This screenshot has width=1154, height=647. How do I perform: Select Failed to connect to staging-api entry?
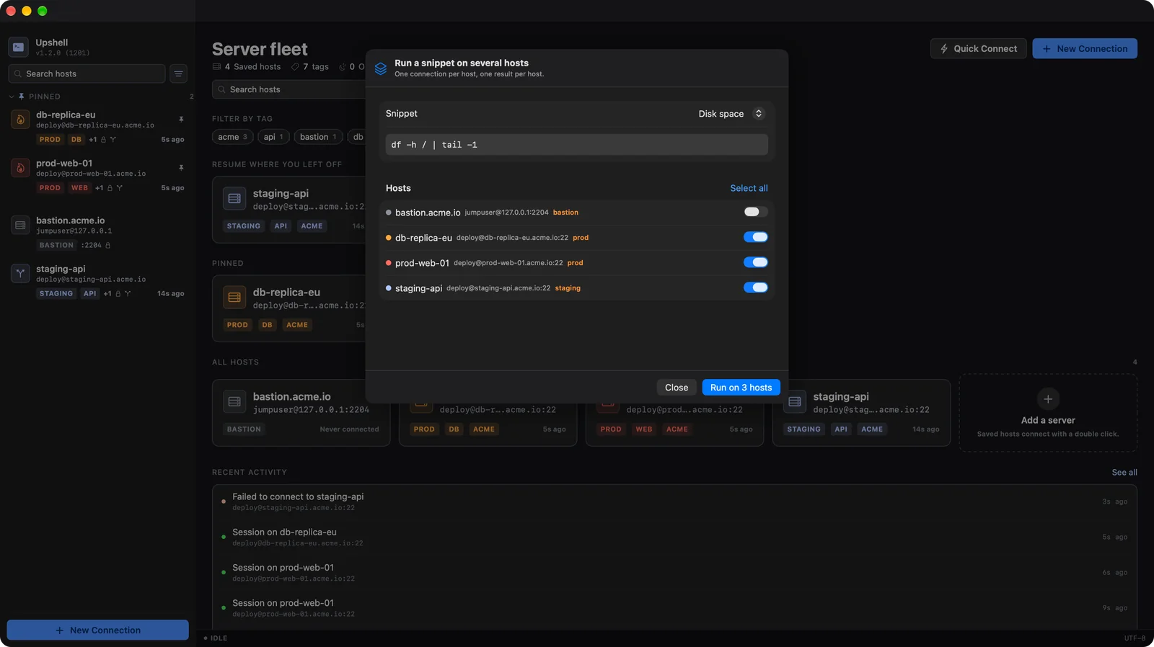tap(674, 502)
